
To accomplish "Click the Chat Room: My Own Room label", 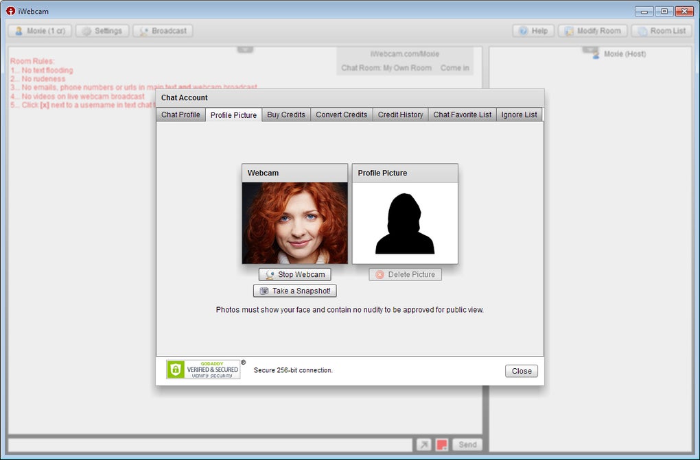I will 386,68.
